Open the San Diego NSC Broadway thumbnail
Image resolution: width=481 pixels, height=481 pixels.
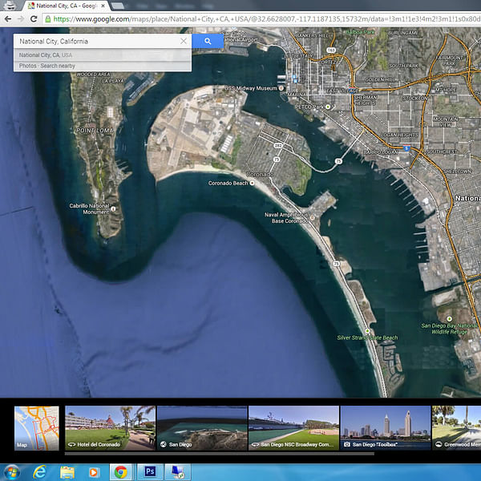[x=294, y=428]
